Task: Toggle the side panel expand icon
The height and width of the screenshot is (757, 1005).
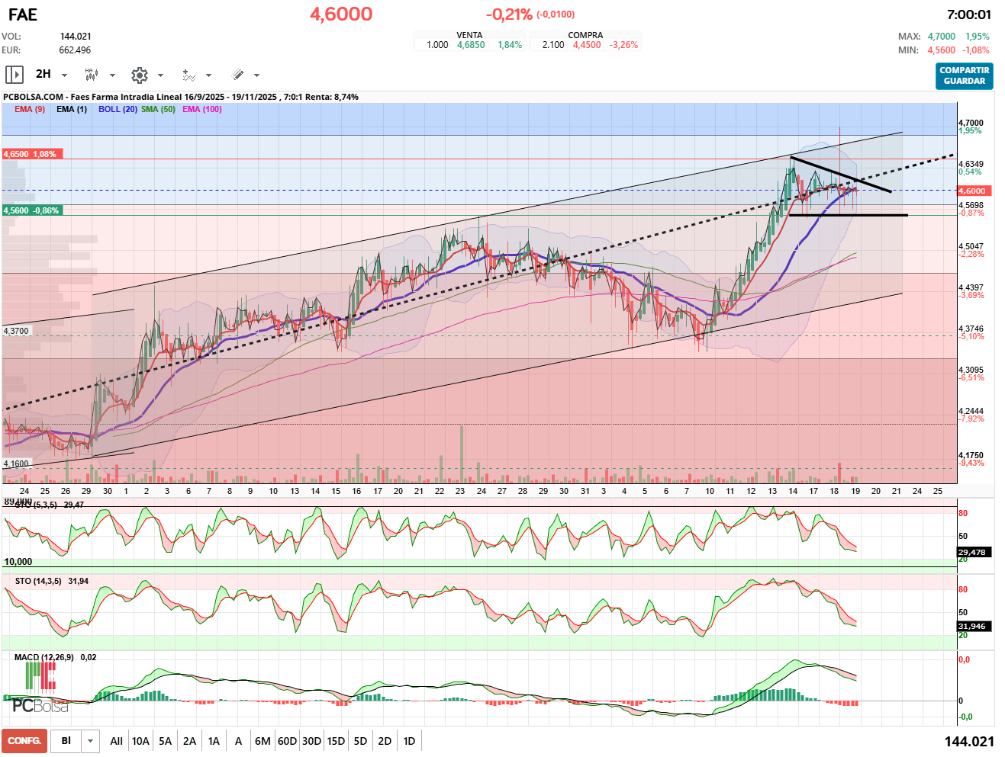Action: tap(14, 75)
